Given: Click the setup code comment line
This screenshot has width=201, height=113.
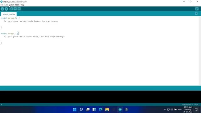Looking at the screenshot, I should pyautogui.click(x=31, y=21).
